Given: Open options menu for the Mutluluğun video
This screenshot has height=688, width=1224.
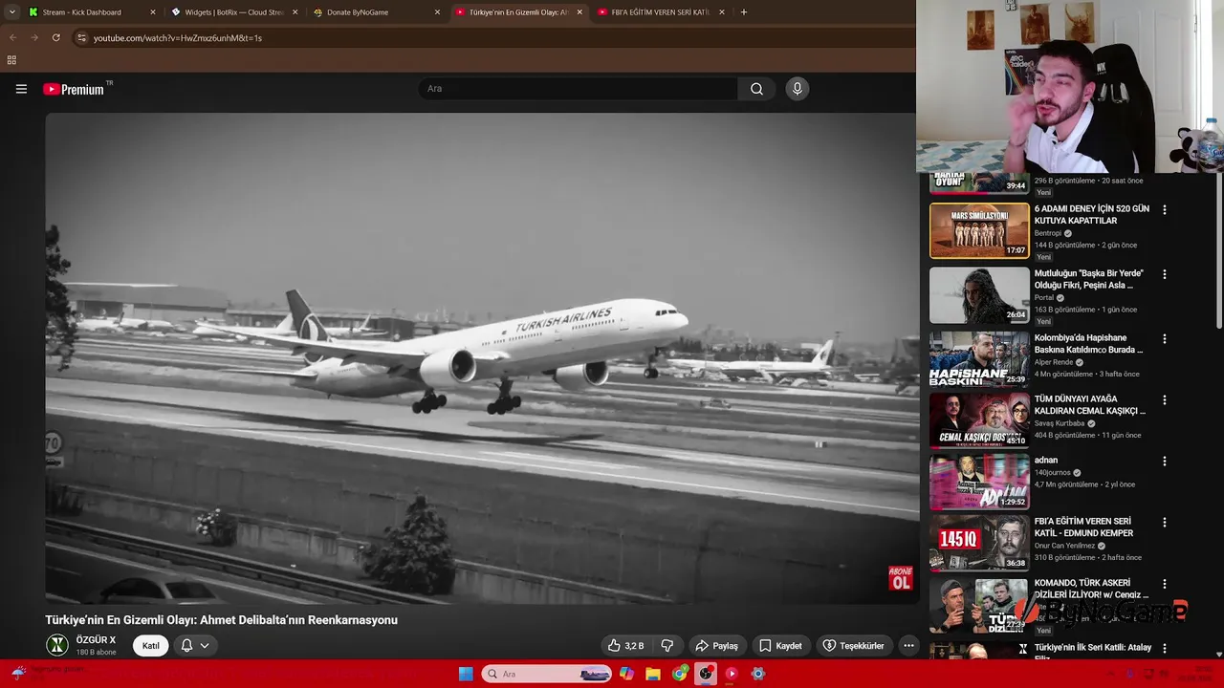Looking at the screenshot, I should click(1164, 274).
